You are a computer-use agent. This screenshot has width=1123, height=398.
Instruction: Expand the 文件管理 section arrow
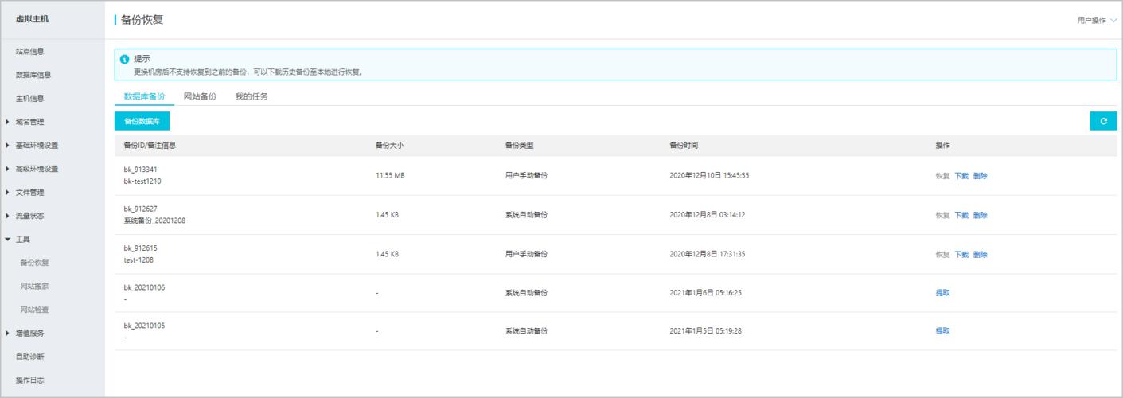(8, 193)
